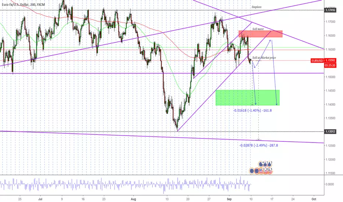Click the 1.16500 price axis label
This screenshot has width=343, height=202.
click(x=330, y=35)
